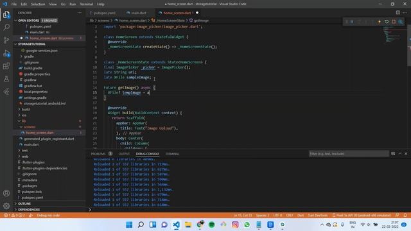Viewport: 411px width, 231px height.
Task: Open the widget inspector debug toolbar icon
Action: tap(401, 22)
